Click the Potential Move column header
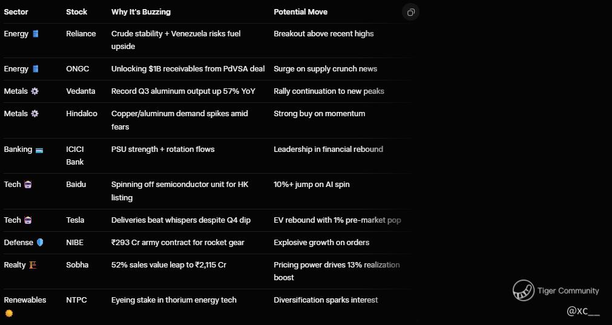 pos(300,12)
